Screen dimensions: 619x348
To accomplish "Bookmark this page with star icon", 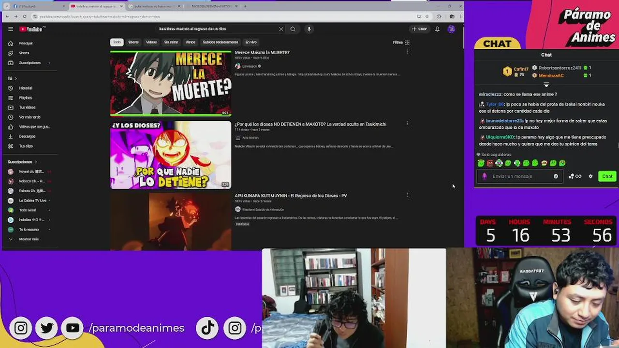I will 427,16.
